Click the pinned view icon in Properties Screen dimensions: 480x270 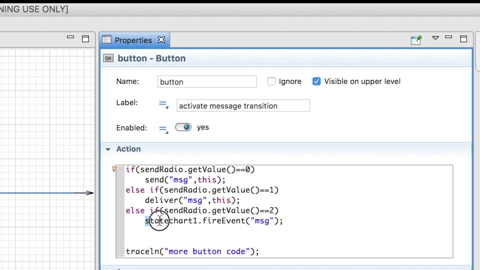pyautogui.click(x=416, y=40)
